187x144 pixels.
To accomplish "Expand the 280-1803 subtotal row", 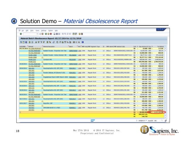I will click(x=42, y=79).
